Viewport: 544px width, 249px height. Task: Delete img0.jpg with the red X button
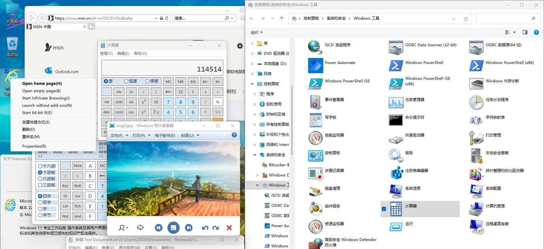pos(229,227)
